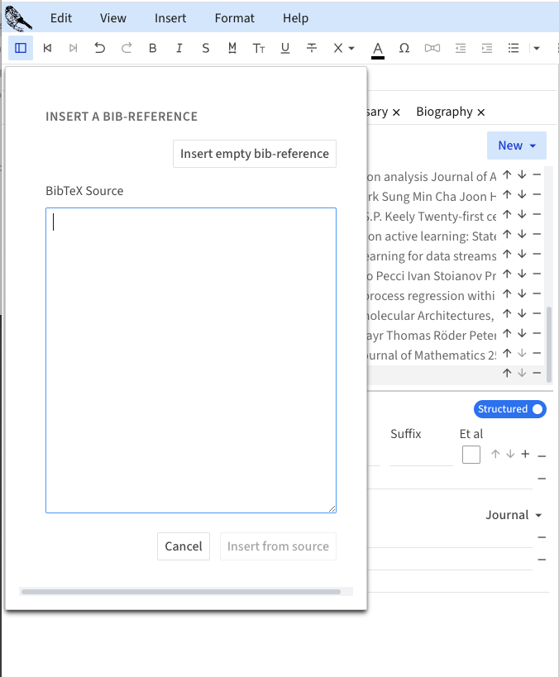
Task: Open the New dropdown button
Action: click(517, 145)
